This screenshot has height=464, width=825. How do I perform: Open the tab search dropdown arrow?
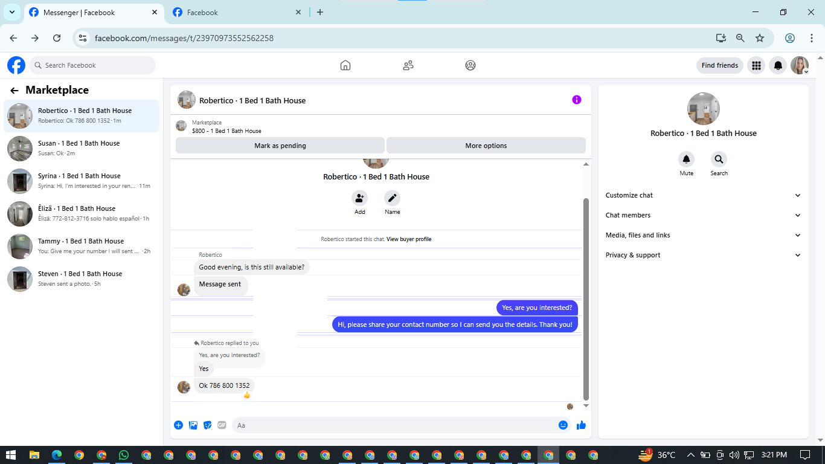[x=11, y=12]
